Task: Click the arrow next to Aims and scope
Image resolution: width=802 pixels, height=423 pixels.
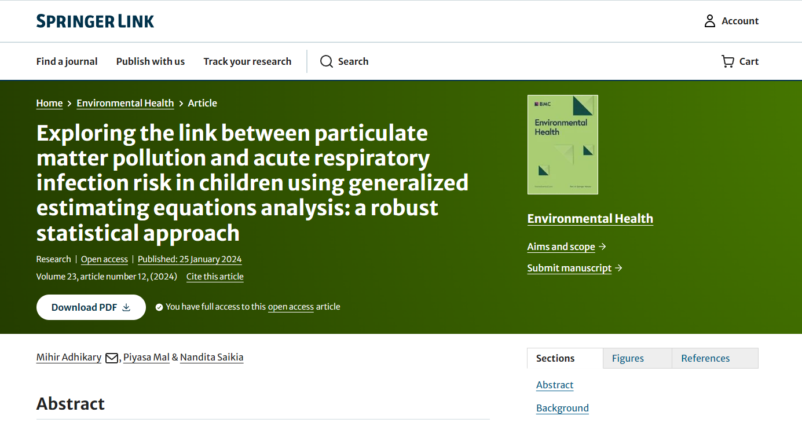Action: pos(602,247)
